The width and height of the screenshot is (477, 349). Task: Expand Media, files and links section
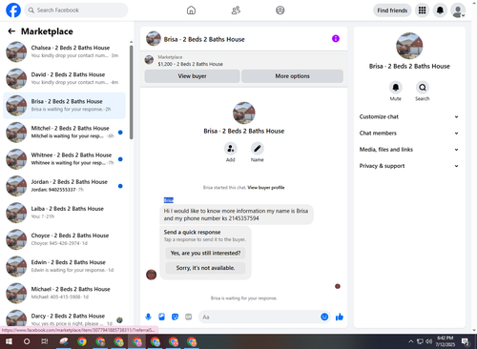coord(409,150)
